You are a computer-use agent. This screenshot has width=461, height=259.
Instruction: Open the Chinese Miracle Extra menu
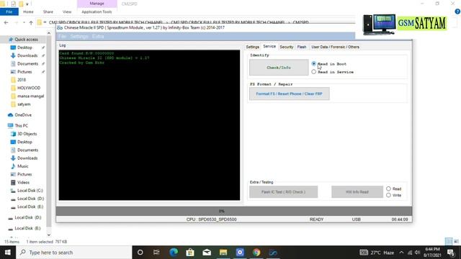tap(98, 37)
